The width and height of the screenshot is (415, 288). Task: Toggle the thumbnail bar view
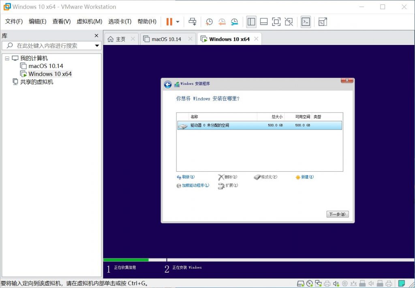264,21
